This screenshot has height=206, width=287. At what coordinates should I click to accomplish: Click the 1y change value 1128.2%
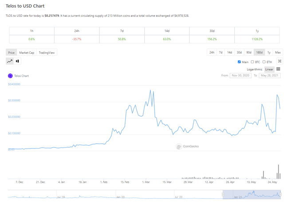point(257,39)
